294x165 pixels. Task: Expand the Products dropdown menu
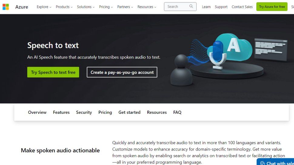(64, 7)
